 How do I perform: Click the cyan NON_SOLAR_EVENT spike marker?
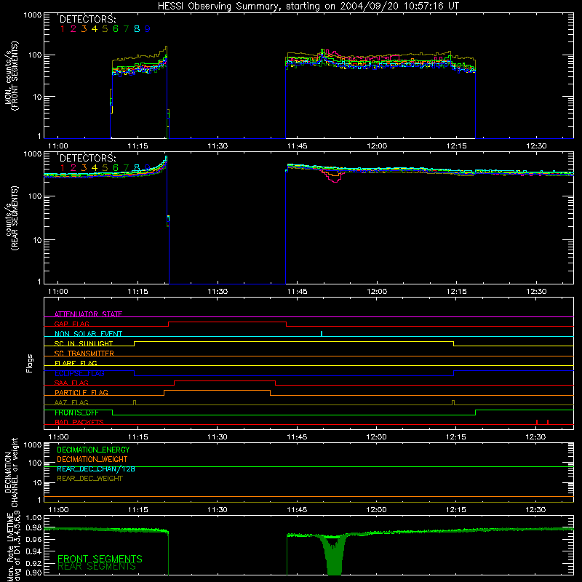pos(322,333)
